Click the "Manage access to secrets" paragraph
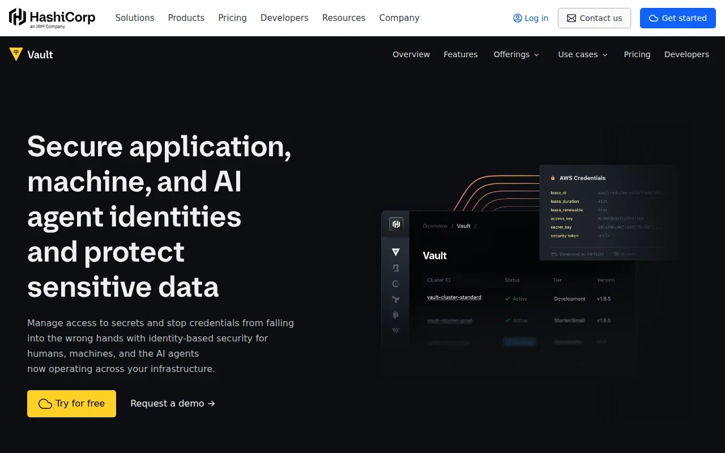 click(x=161, y=346)
